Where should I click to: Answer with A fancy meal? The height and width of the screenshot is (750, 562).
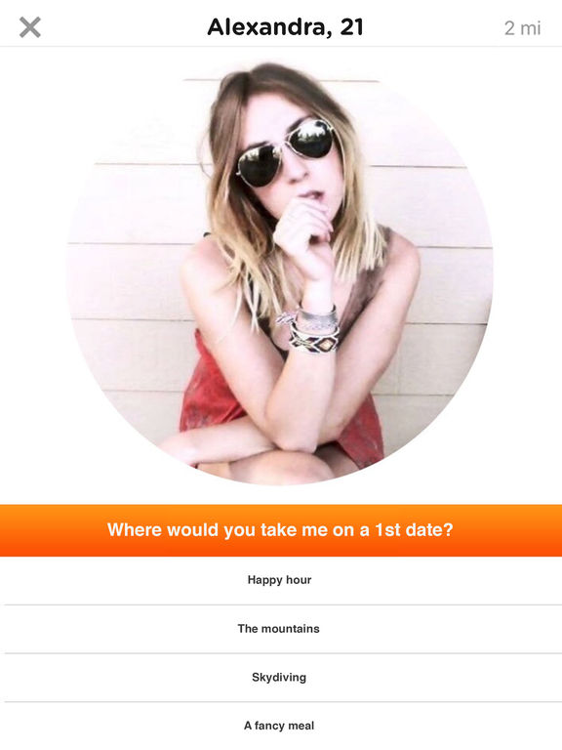(x=281, y=727)
